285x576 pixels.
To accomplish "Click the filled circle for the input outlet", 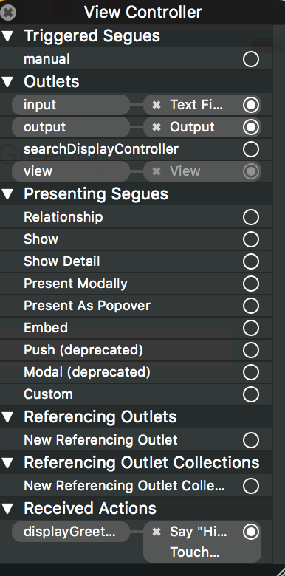I will click(x=251, y=105).
